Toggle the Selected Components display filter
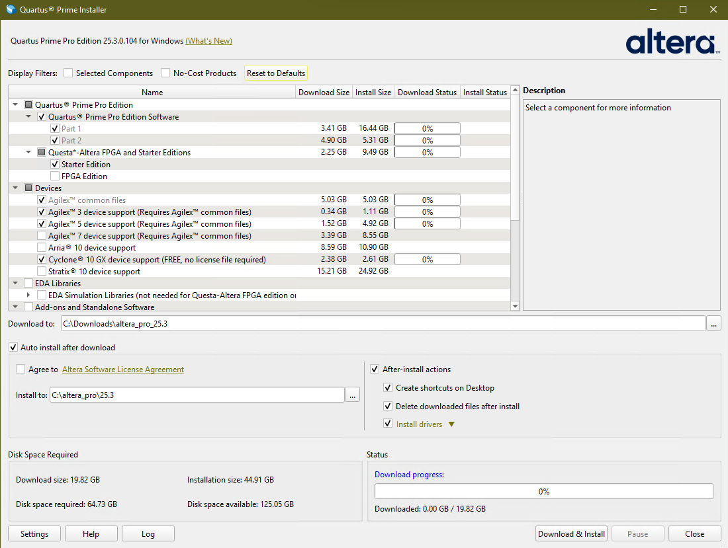The image size is (728, 548). point(68,73)
